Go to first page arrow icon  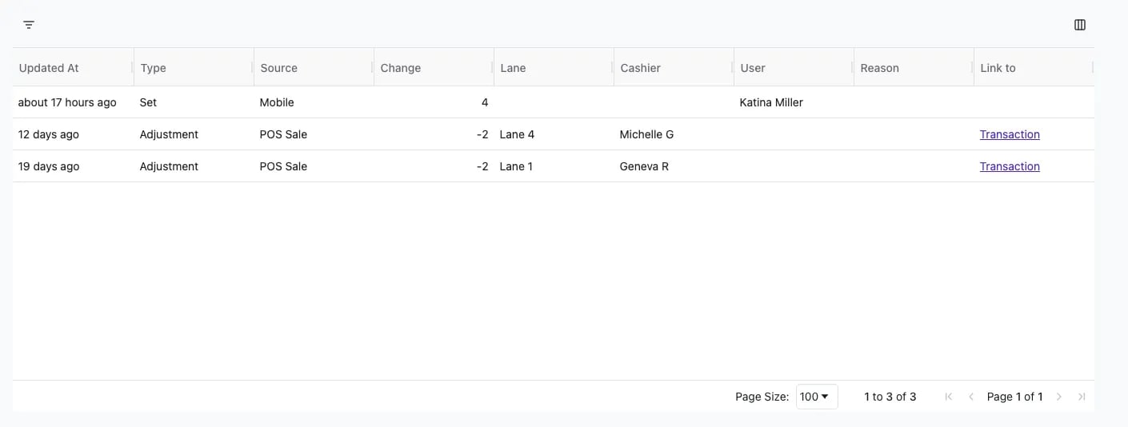coord(949,397)
